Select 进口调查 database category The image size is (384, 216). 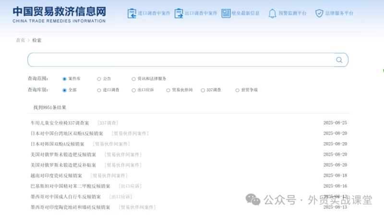(x=99, y=90)
